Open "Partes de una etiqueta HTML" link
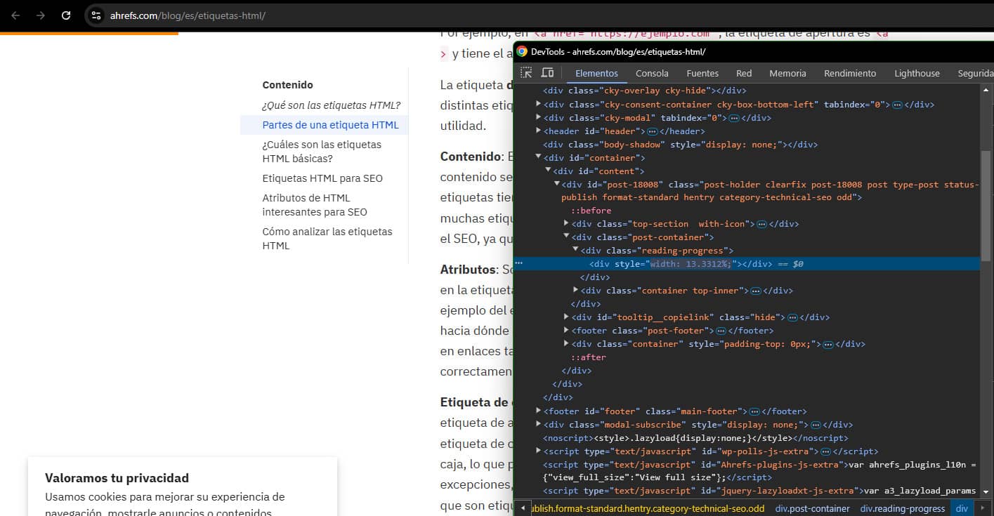 click(330, 125)
